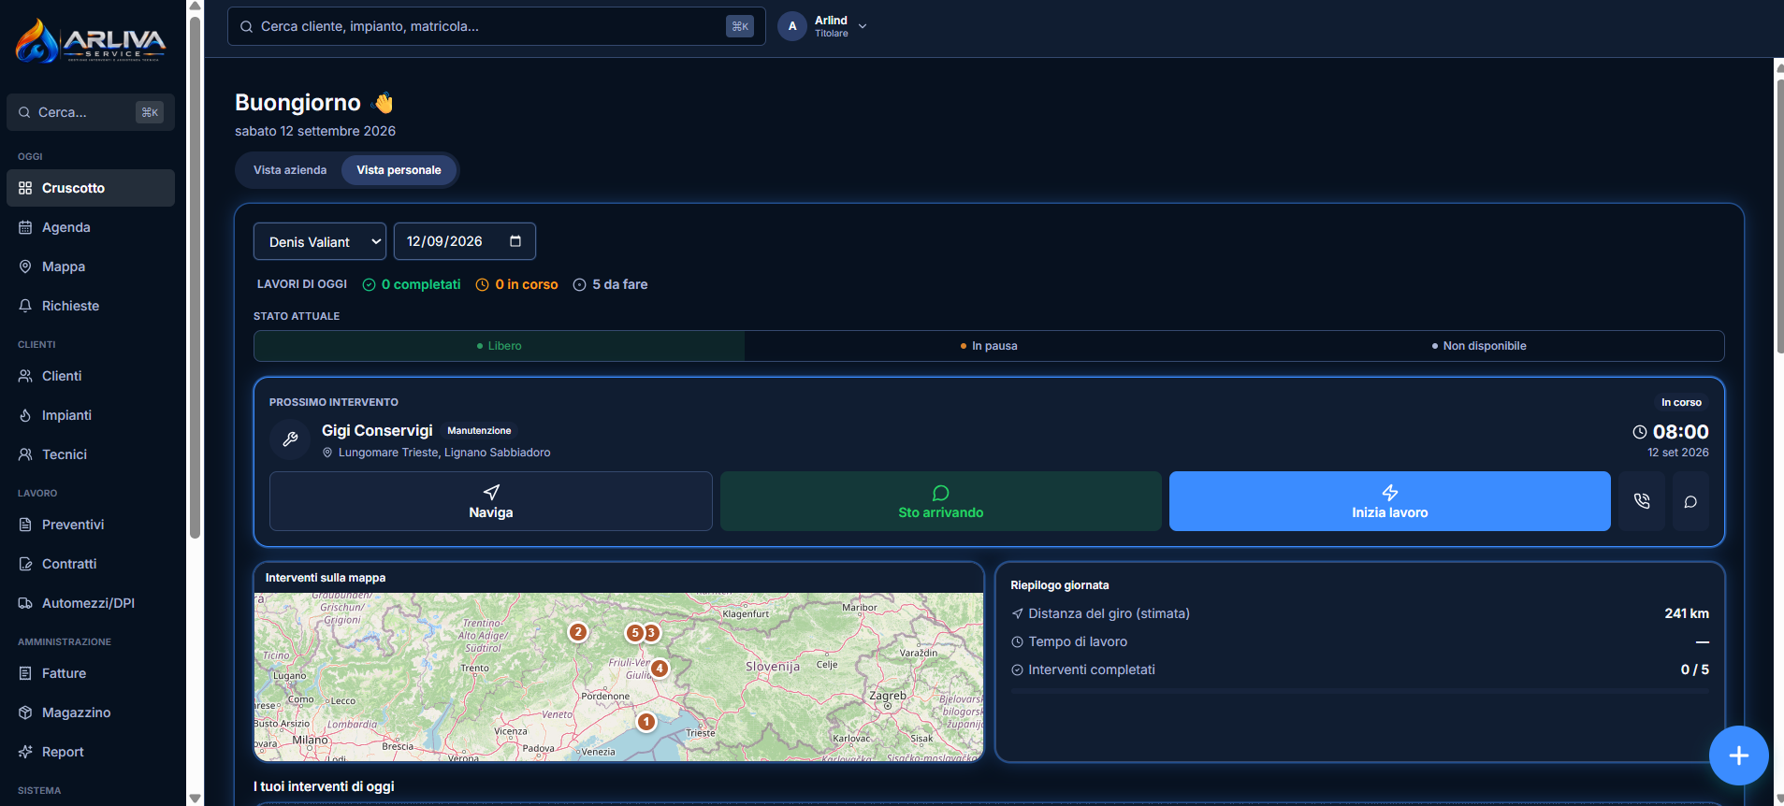Click the 12/09/2026 date field
The height and width of the screenshot is (806, 1784).
(x=465, y=241)
